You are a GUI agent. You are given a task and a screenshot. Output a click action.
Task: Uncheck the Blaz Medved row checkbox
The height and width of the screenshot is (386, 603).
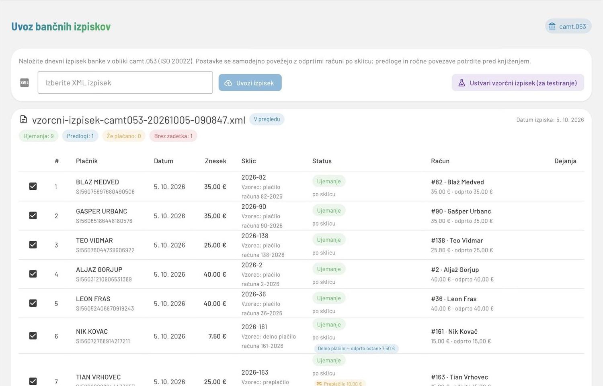(x=33, y=186)
